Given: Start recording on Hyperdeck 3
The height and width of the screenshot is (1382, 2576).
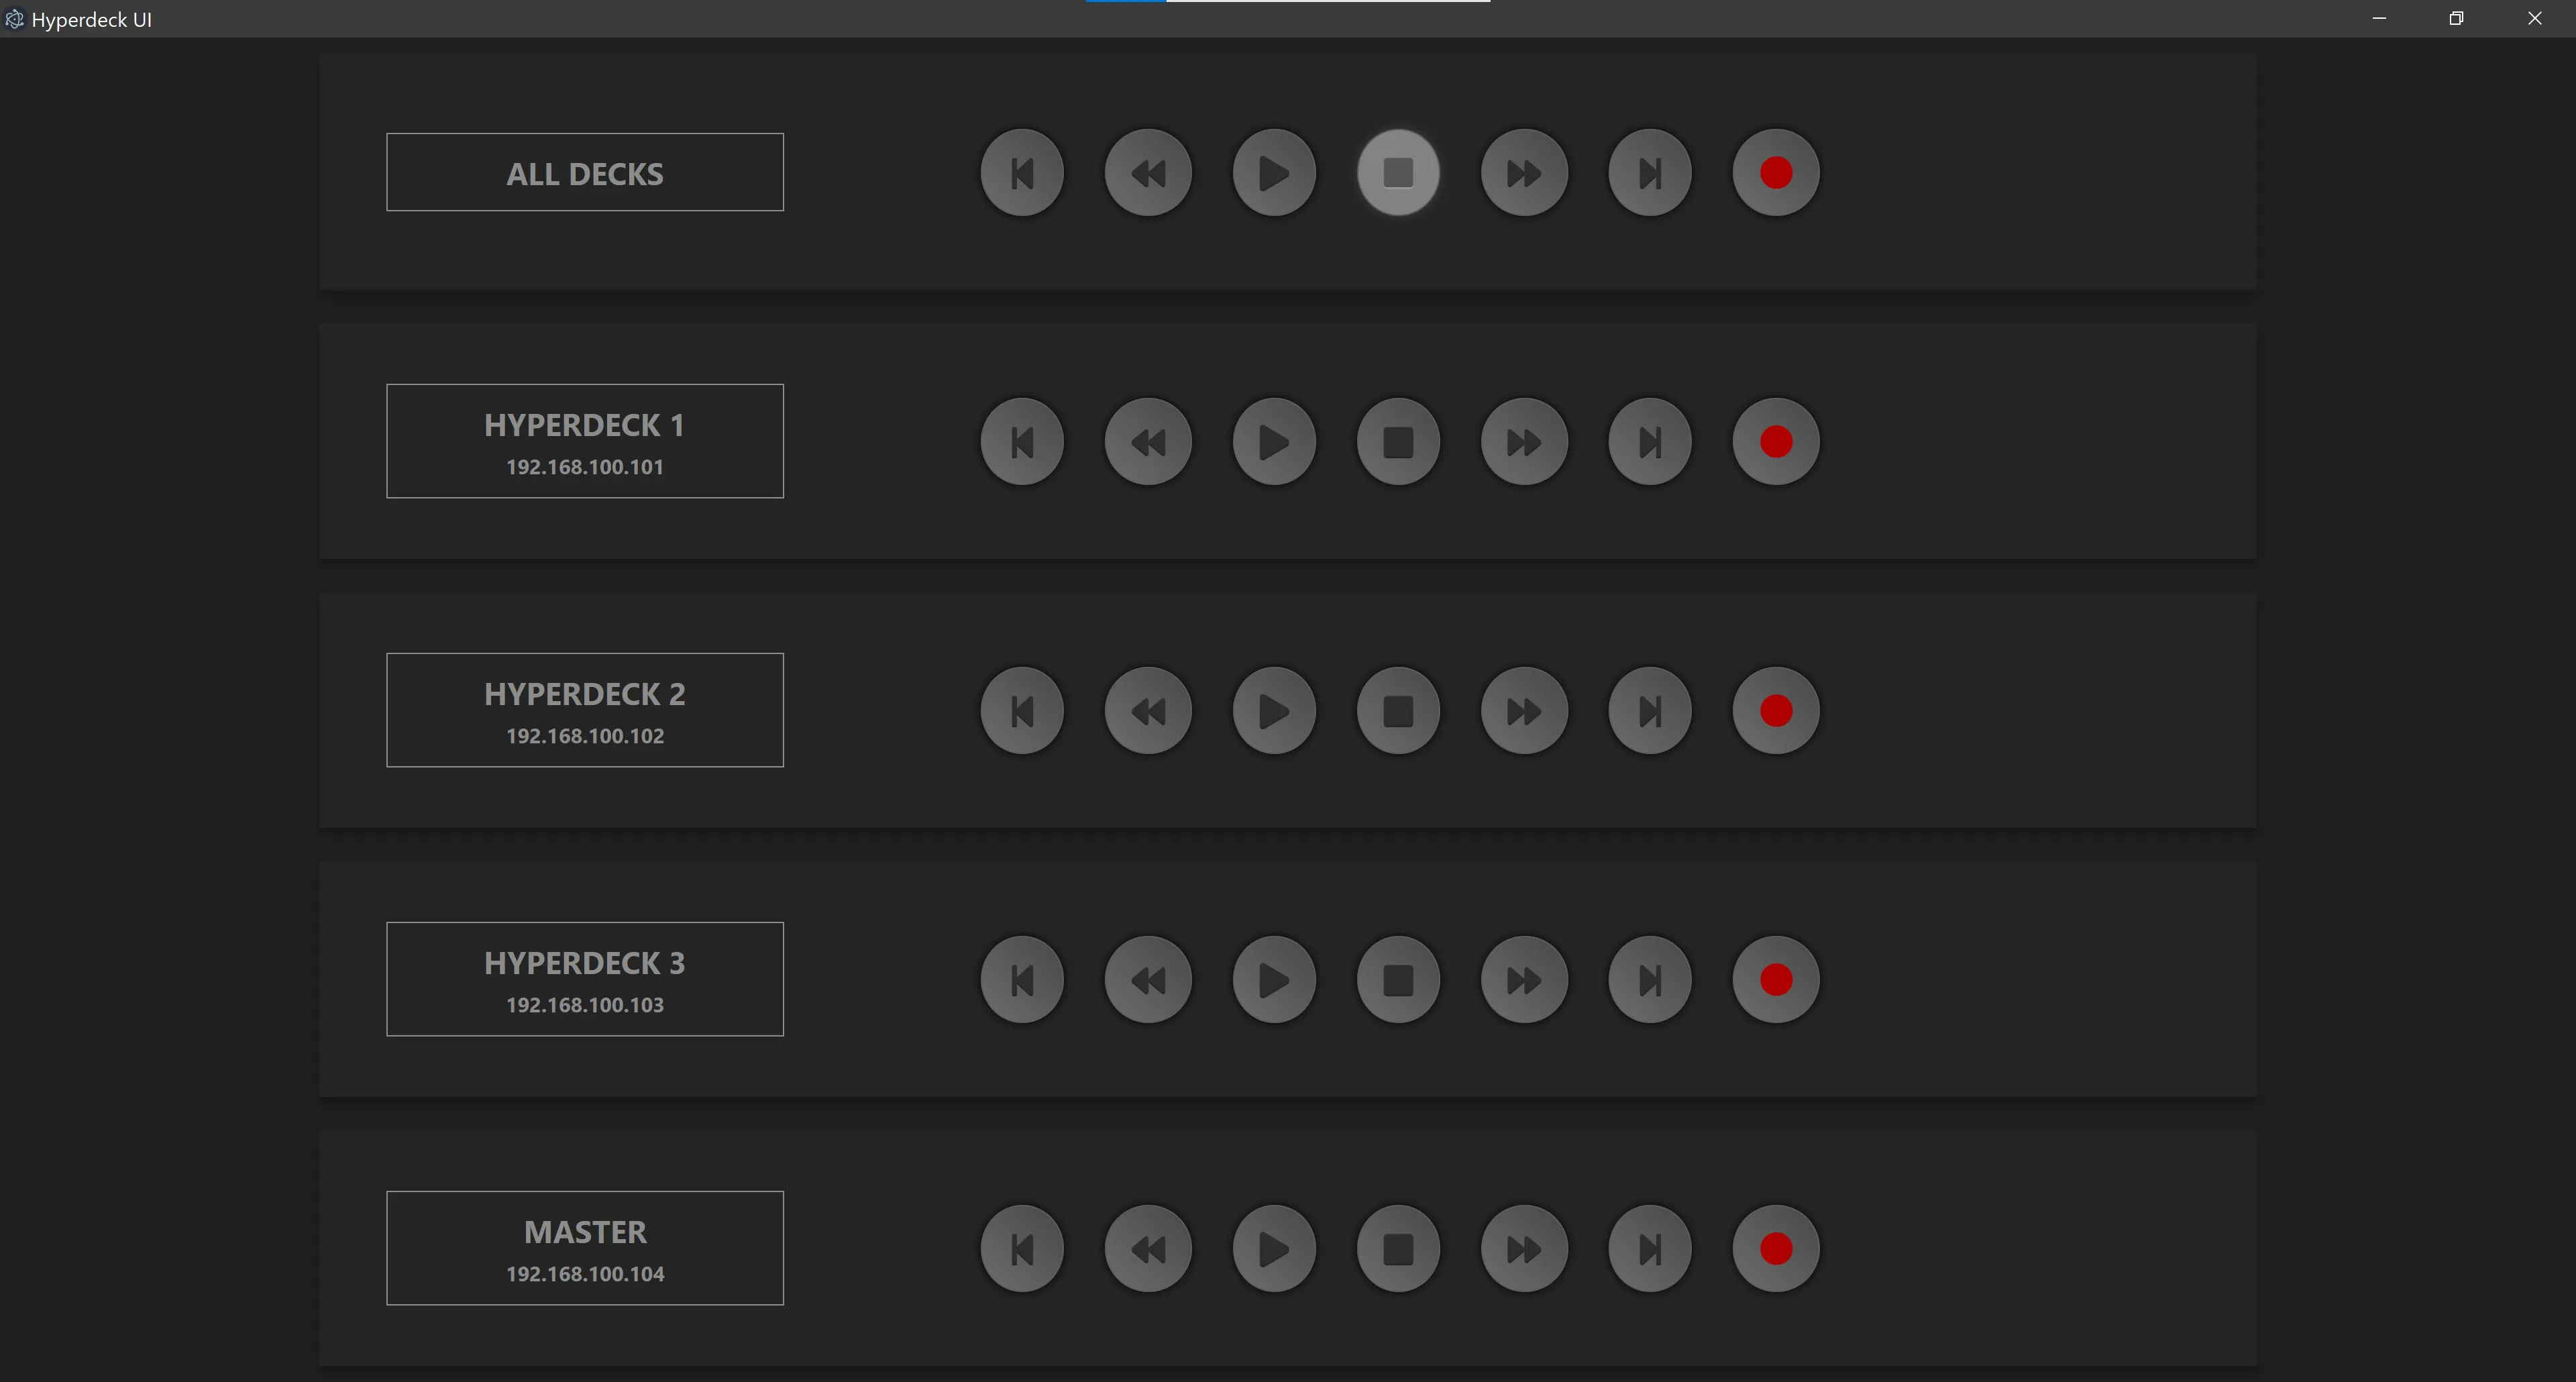Looking at the screenshot, I should point(1775,980).
